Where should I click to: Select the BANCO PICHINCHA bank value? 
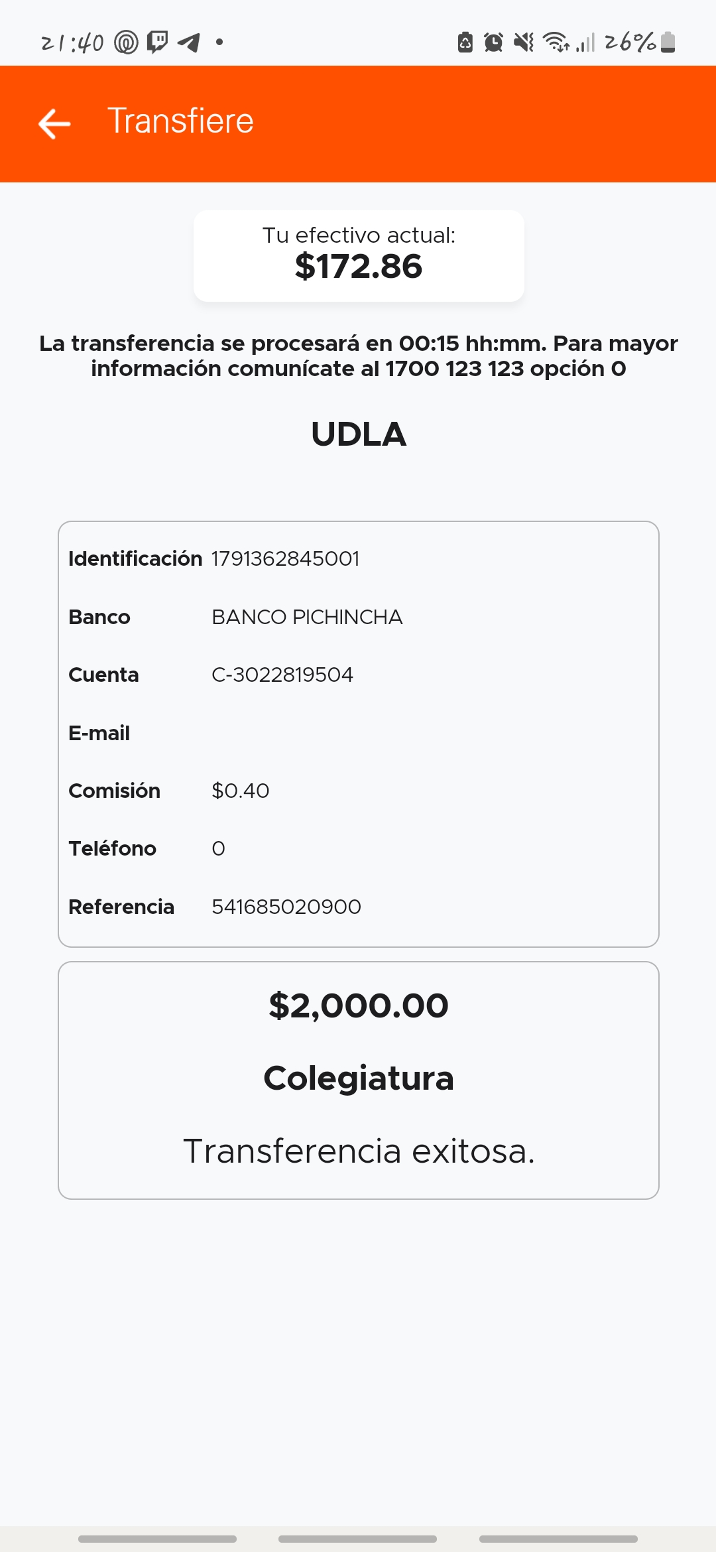pyautogui.click(x=307, y=617)
